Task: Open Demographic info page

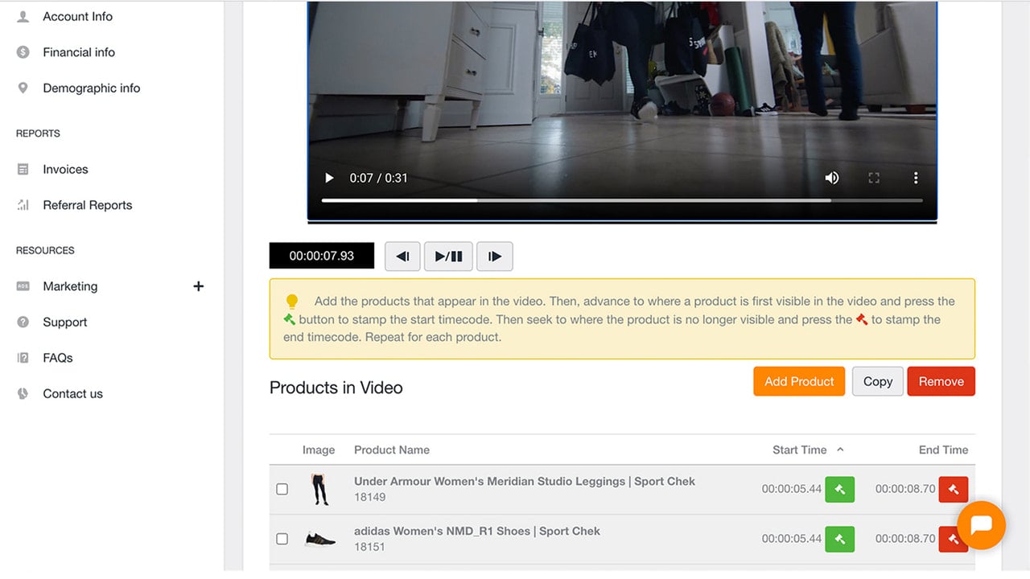Action: point(91,88)
